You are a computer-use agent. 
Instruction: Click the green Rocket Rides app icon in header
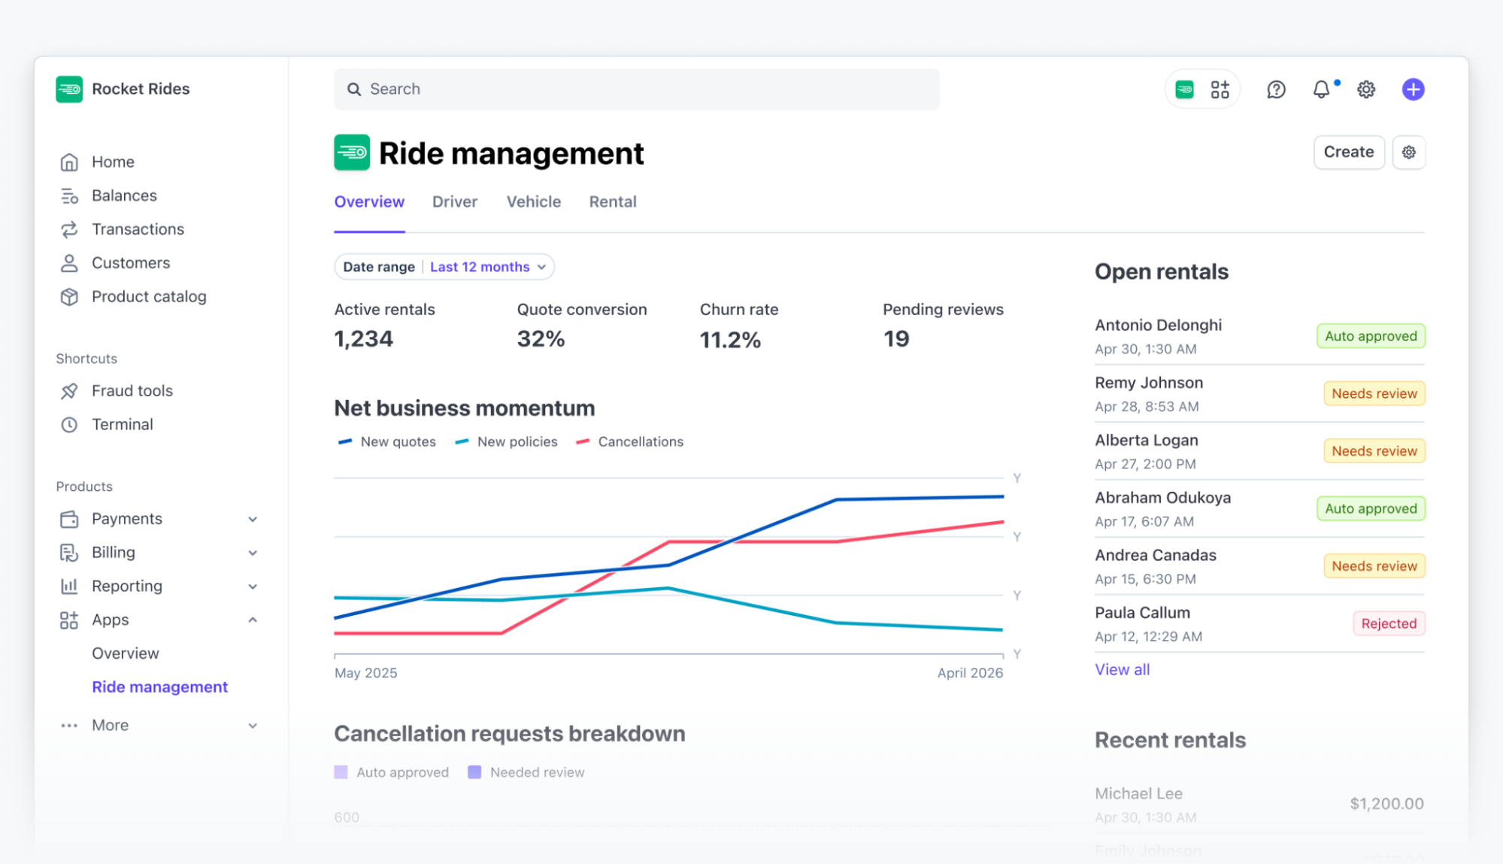[x=1184, y=89]
